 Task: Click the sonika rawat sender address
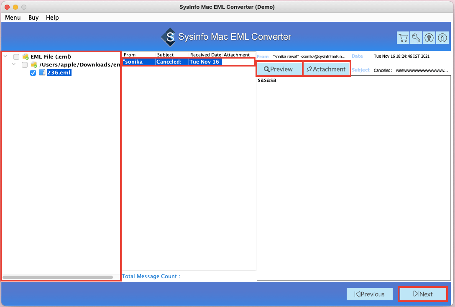click(309, 56)
